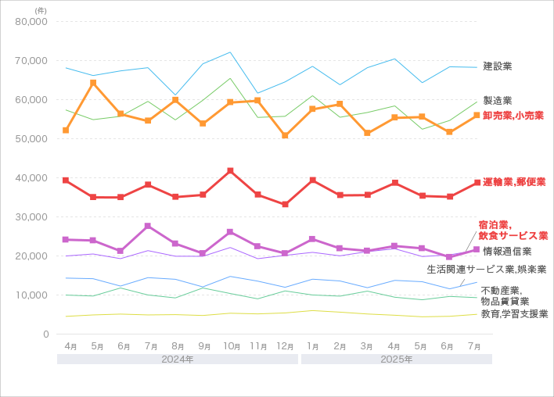Viewport: 554px width, 397px height.
Task: Click the 2024年 year band
Action: coord(177,359)
